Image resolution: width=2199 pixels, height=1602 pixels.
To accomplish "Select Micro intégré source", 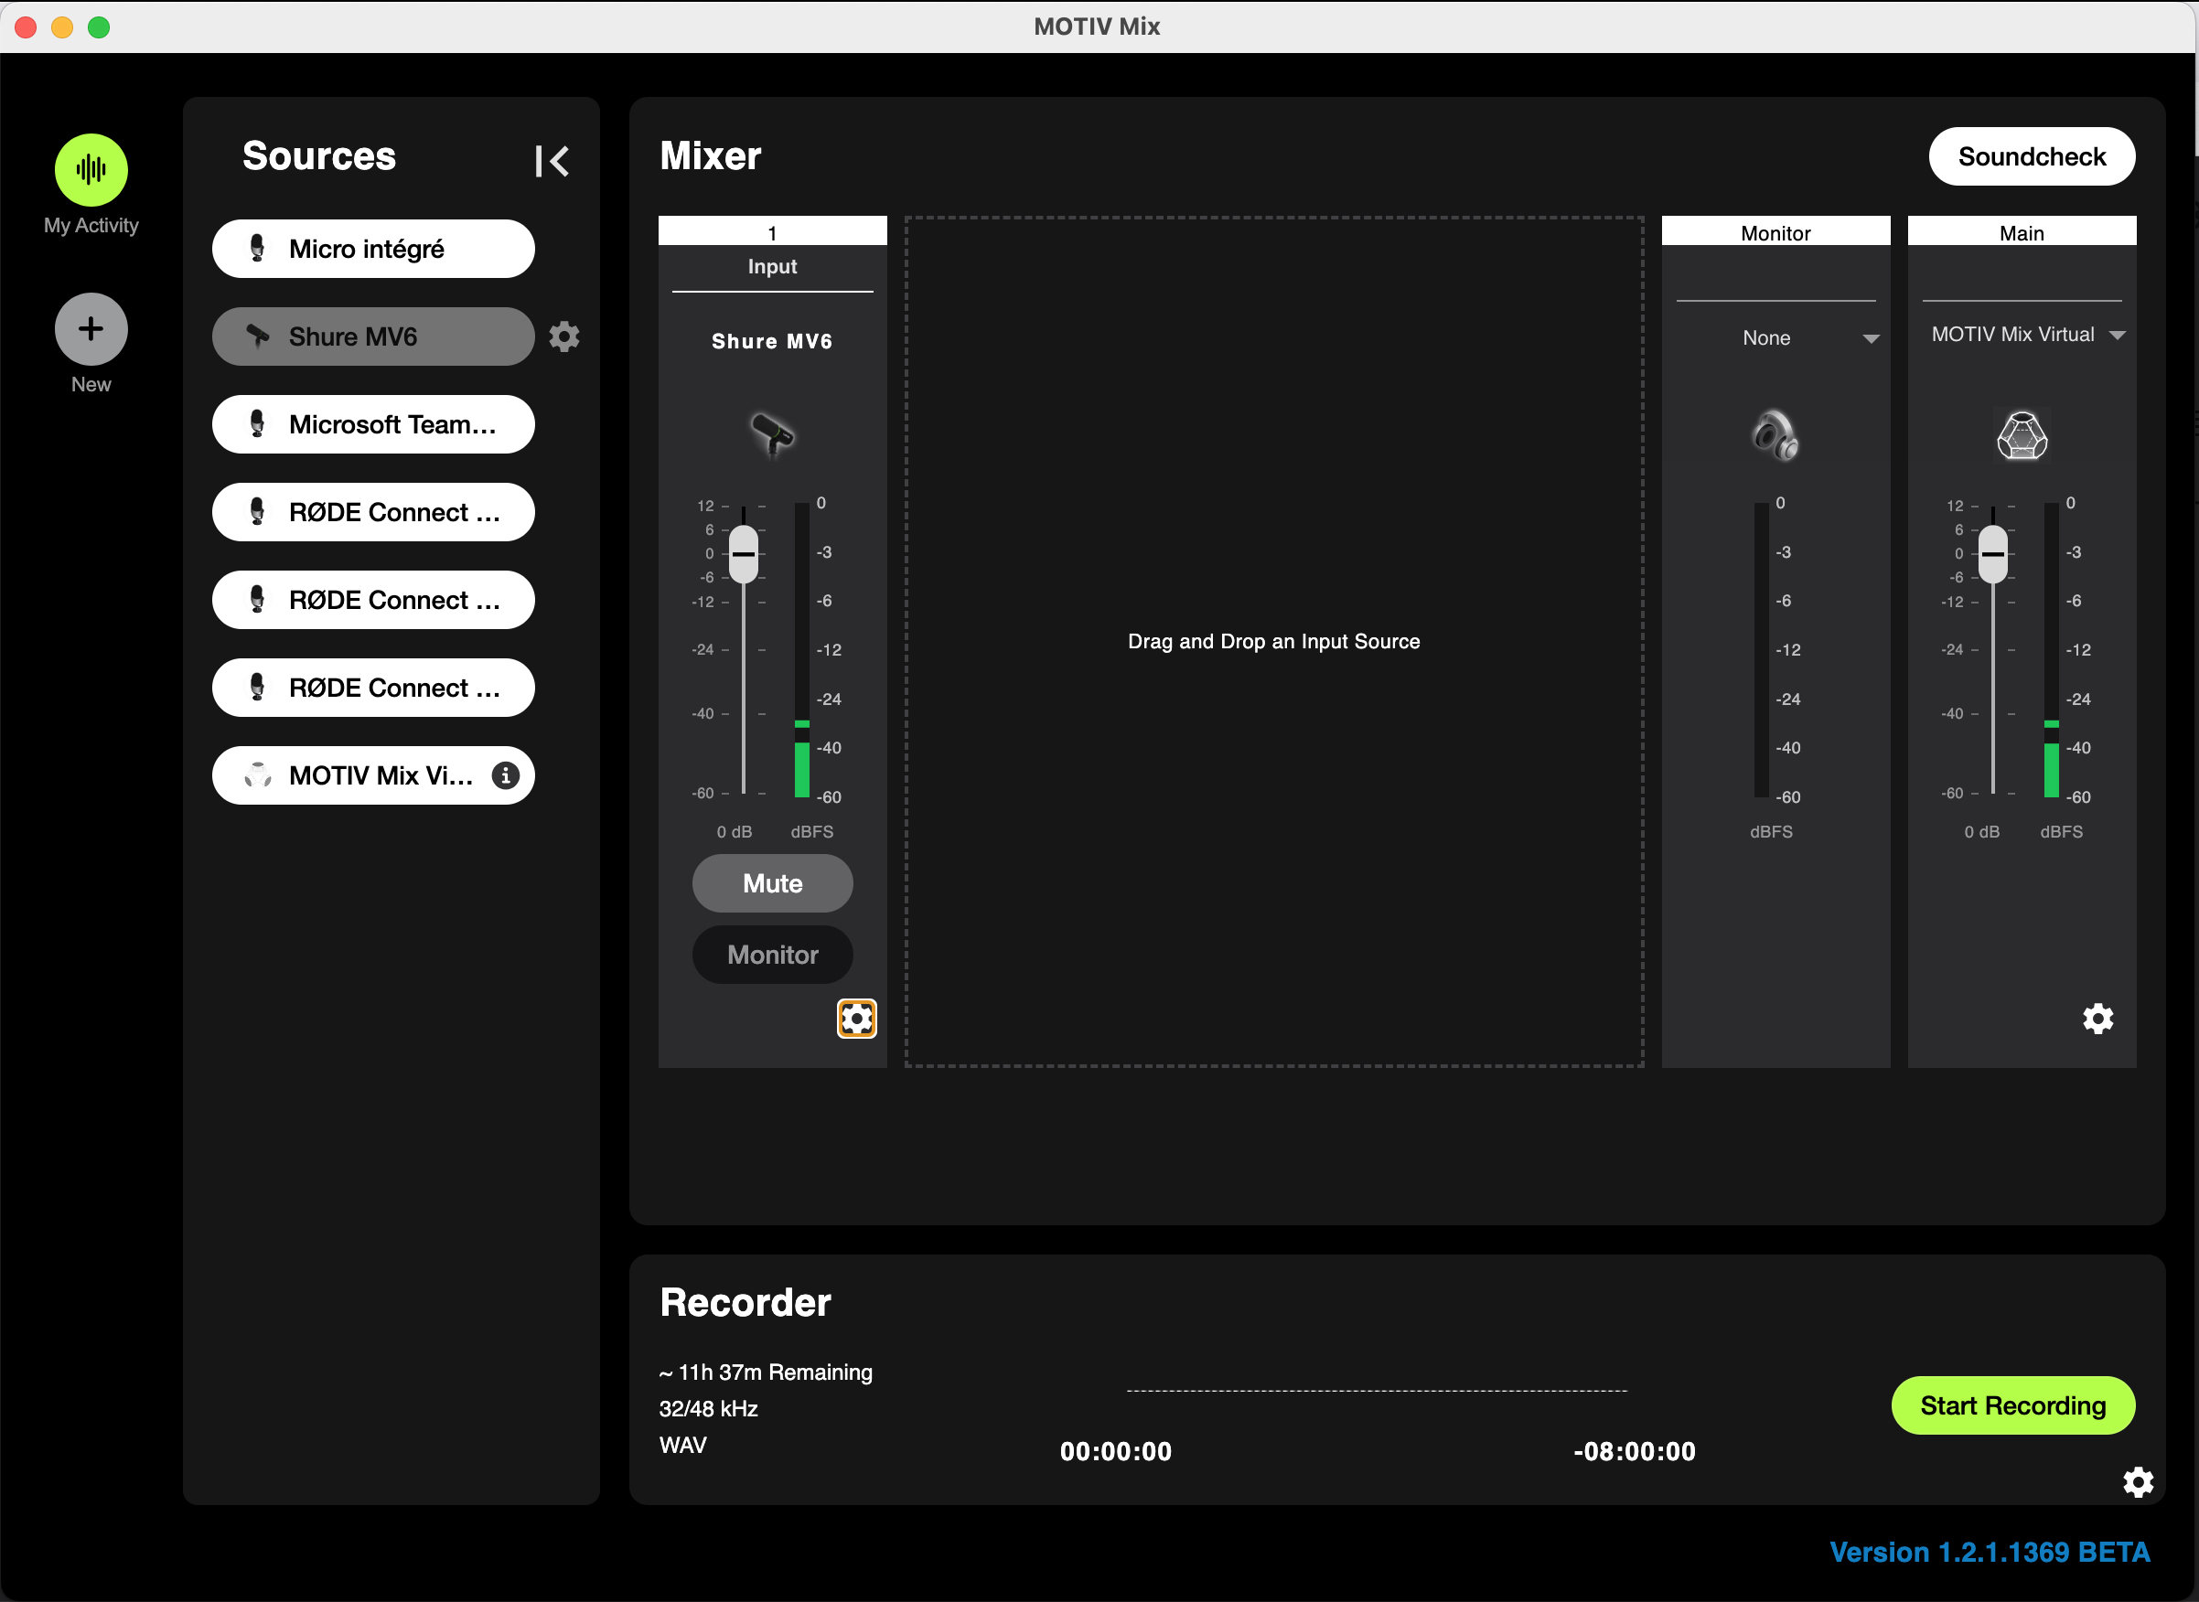I will (372, 250).
